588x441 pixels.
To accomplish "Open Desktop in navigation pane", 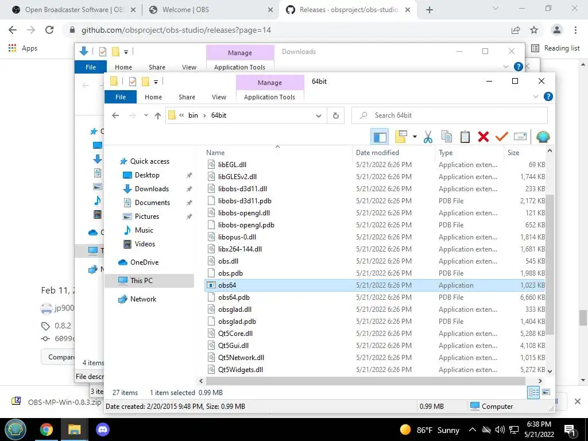I will 147,175.
